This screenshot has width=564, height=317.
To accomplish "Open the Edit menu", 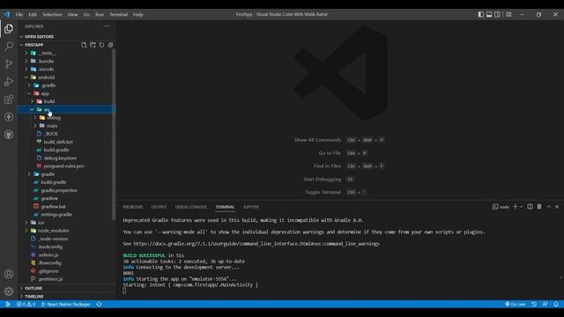I will (x=33, y=14).
